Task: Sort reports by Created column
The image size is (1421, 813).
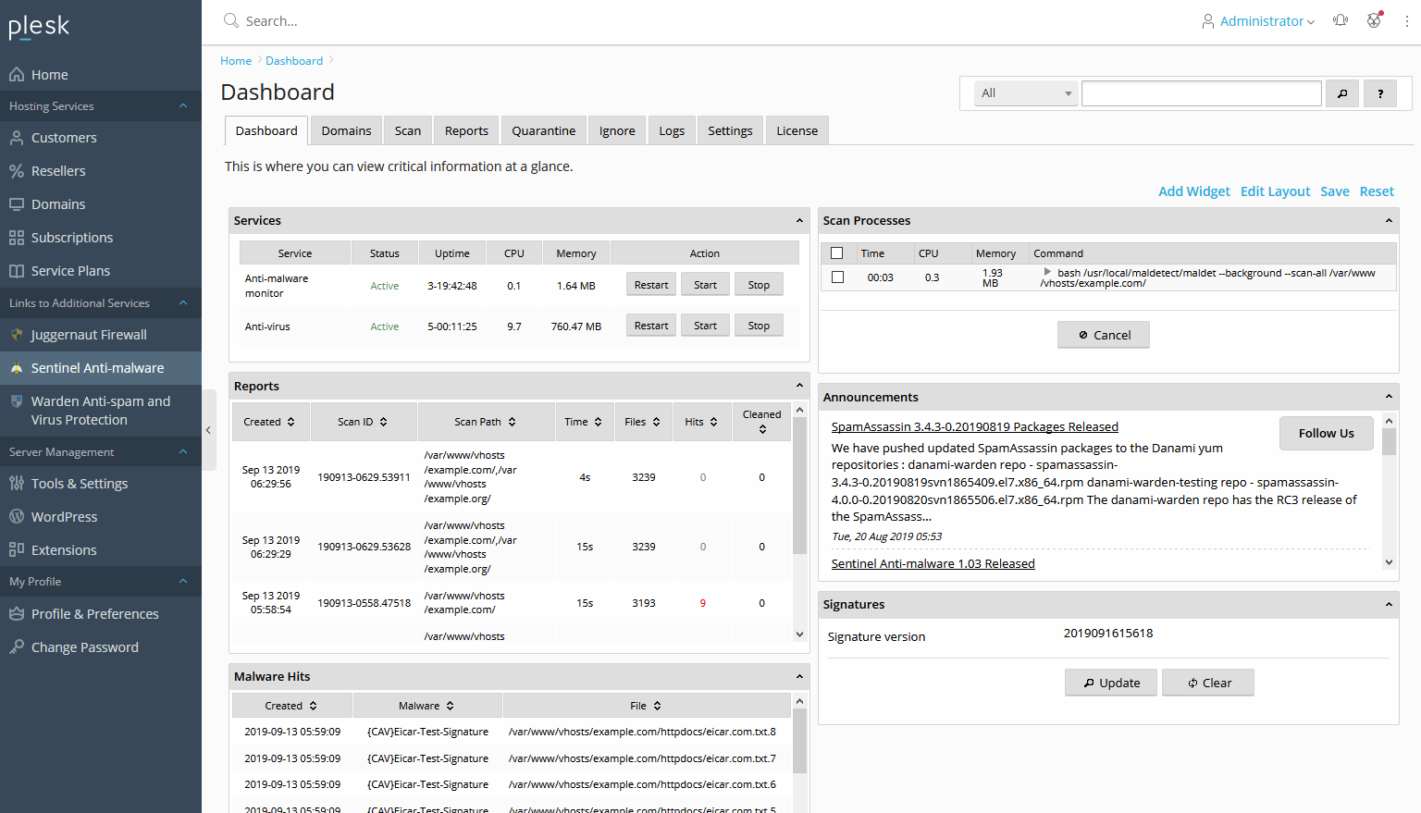Action: tap(269, 422)
